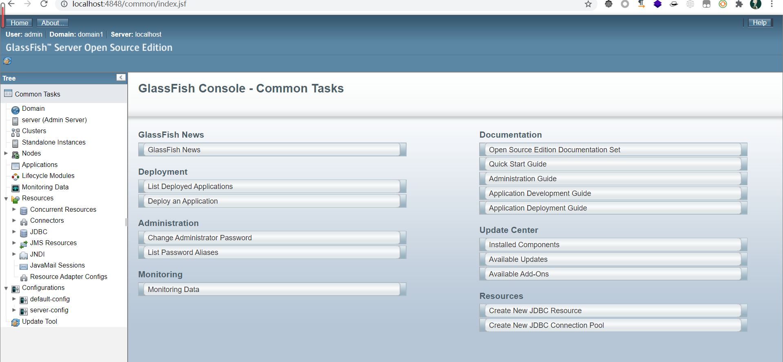Click the Update Tool icon
This screenshot has height=362, width=783.
tap(15, 323)
